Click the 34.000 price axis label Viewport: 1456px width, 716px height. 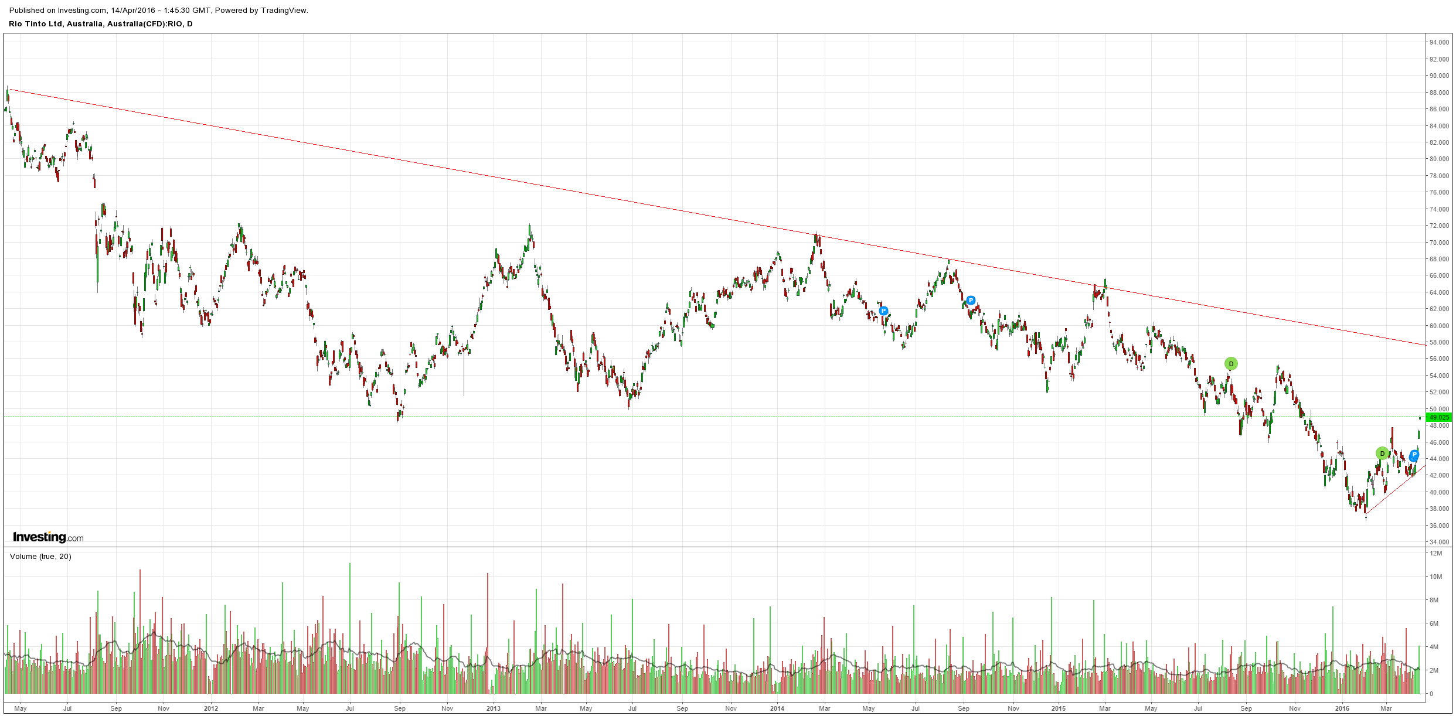(1439, 543)
